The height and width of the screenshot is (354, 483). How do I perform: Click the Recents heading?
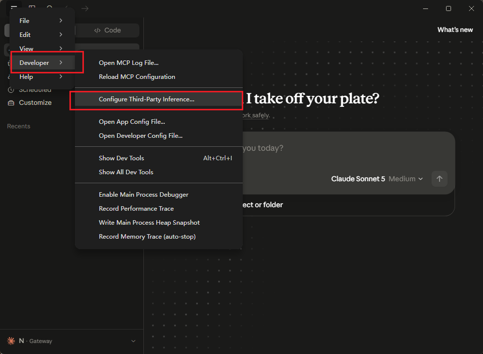18,126
